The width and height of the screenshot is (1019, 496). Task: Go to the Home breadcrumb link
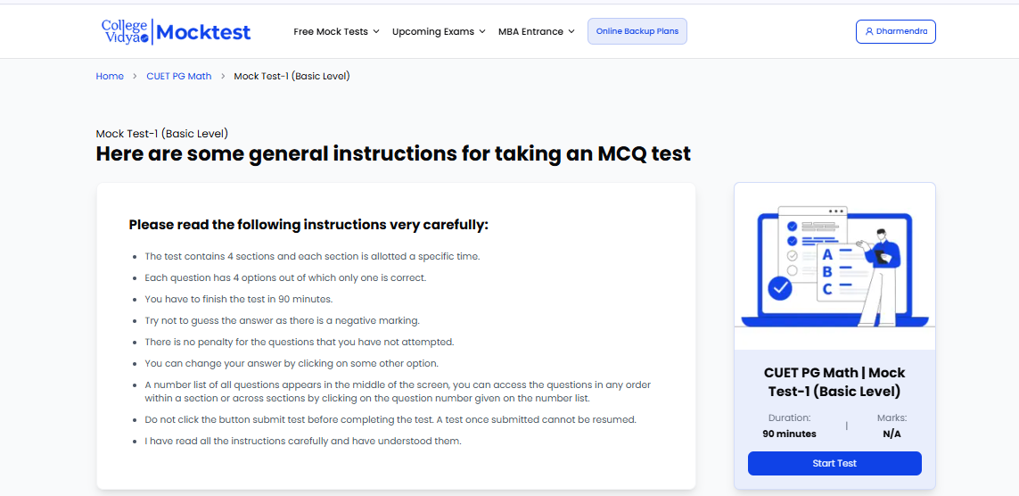point(110,77)
